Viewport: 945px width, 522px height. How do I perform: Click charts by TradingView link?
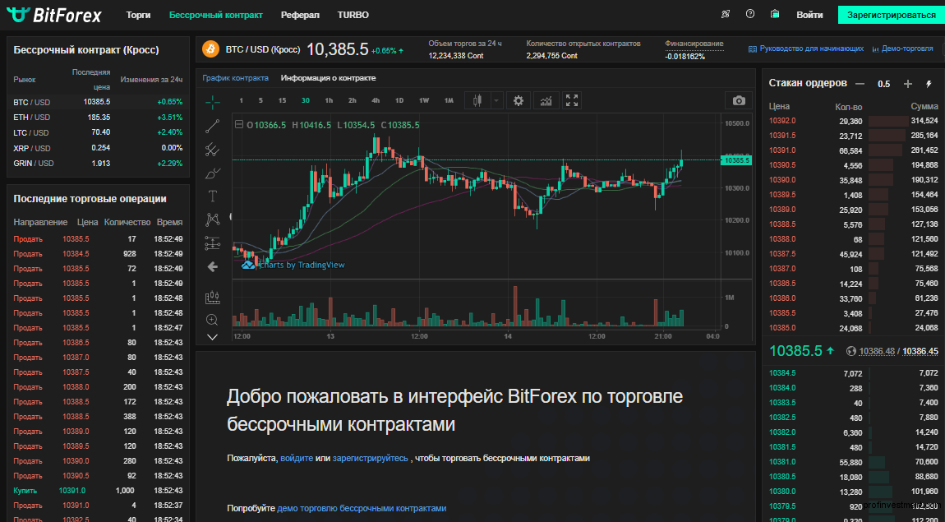293,265
